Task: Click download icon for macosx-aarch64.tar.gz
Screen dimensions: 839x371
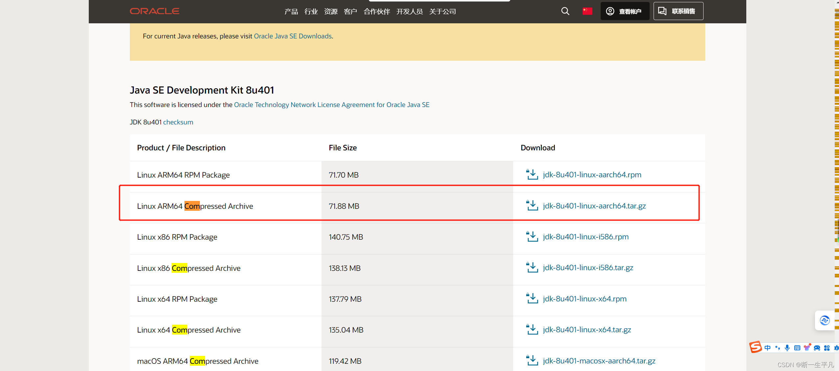Action: coord(532,360)
